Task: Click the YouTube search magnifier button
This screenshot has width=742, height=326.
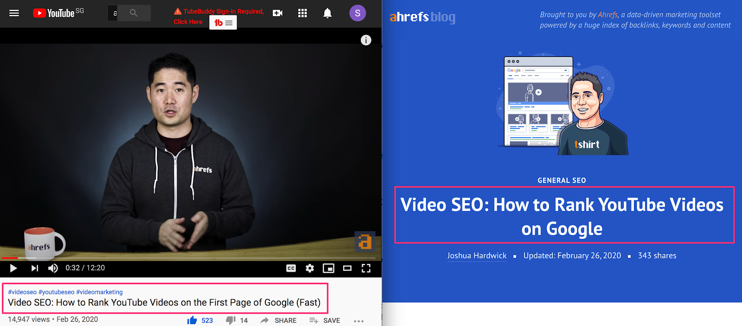Action: coord(134,13)
